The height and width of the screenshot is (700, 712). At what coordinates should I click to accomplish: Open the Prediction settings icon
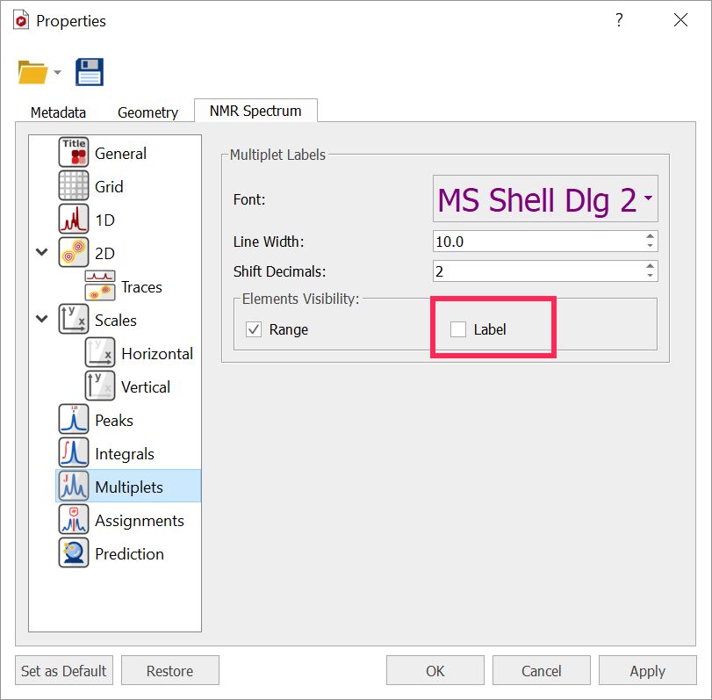74,553
